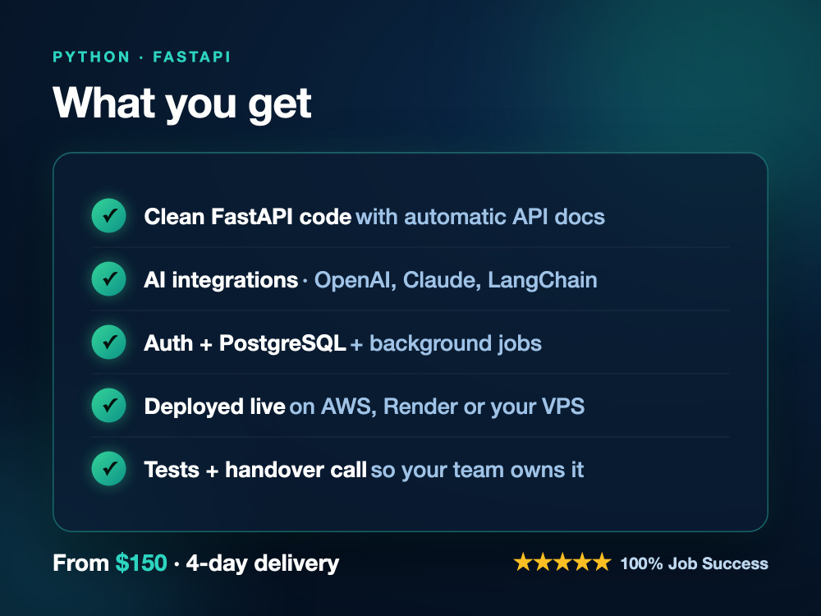Click the text AI integrations

click(221, 280)
